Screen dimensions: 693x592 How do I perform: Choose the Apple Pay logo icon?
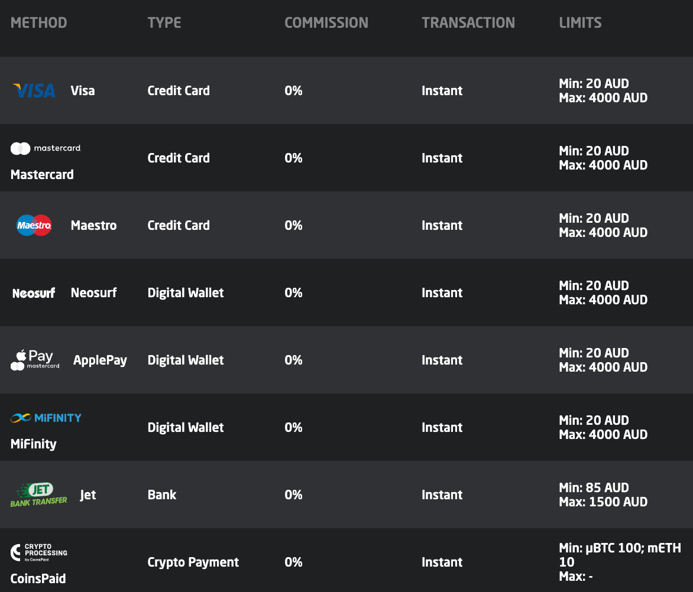click(35, 359)
